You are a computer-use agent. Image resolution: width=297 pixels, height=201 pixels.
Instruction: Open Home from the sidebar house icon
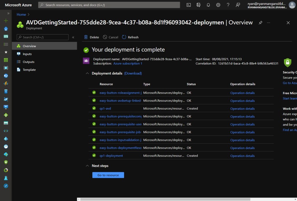click(x=6, y=29)
